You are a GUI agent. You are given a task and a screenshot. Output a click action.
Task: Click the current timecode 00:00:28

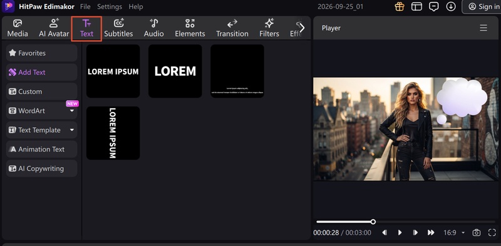(x=326, y=233)
